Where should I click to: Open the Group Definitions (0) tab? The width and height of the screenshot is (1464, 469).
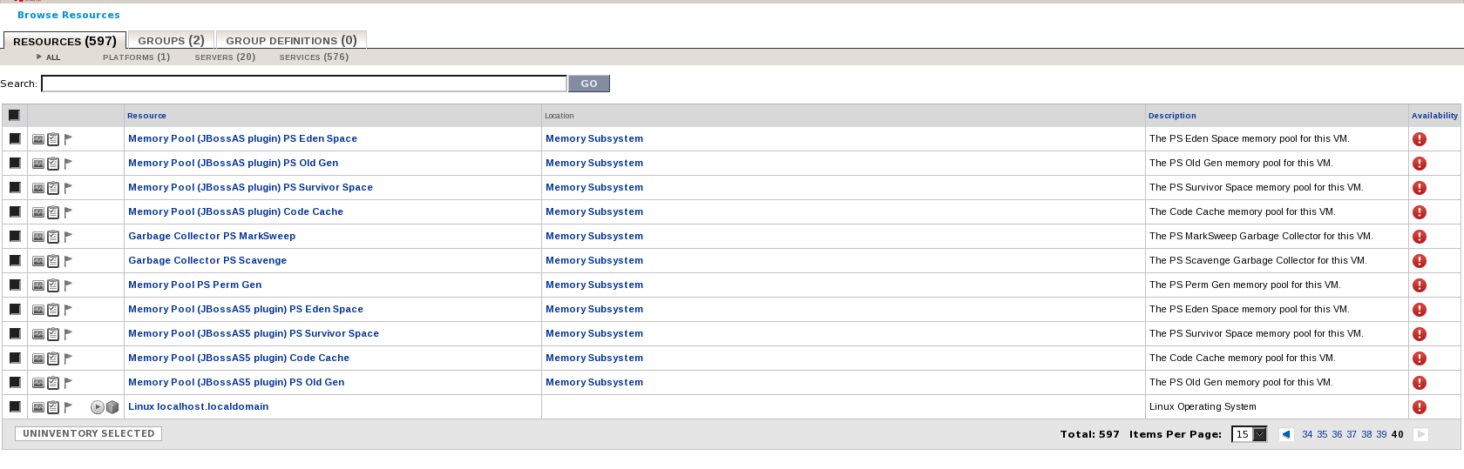coord(291,40)
